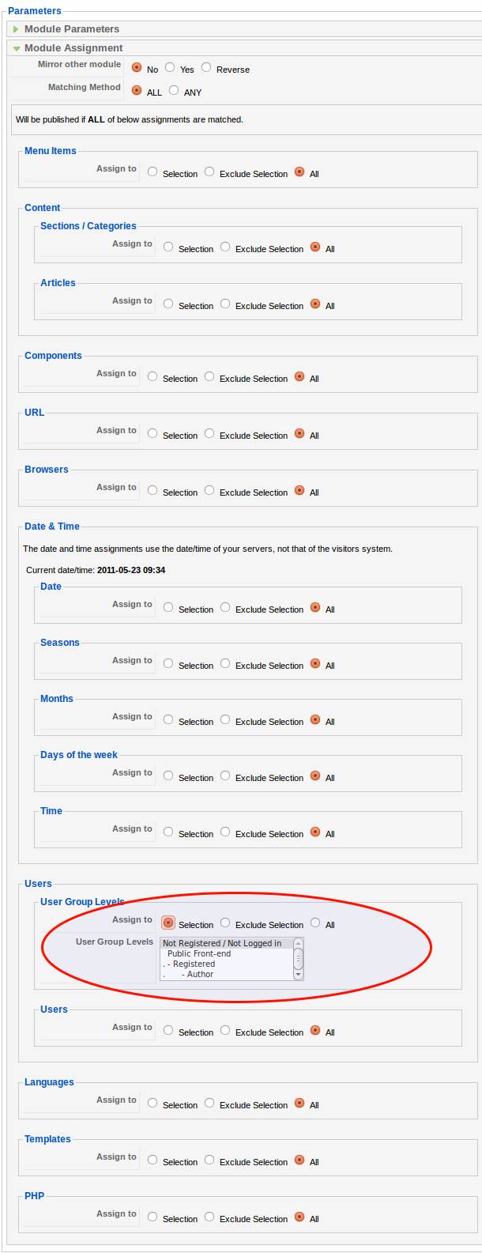Click the down arrow on User Group Levels scrollbar

pyautogui.click(x=298, y=976)
